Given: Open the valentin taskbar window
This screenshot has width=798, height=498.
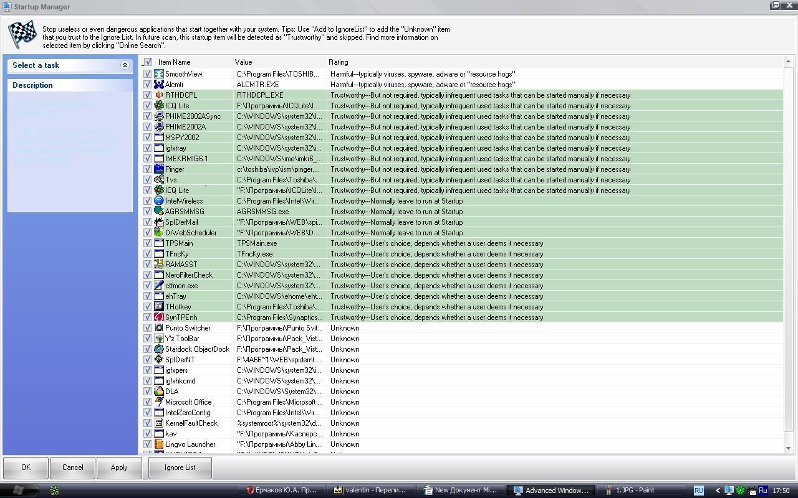Looking at the screenshot, I should [370, 491].
